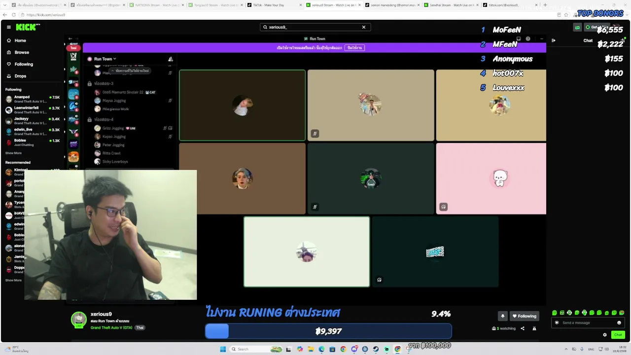
Task: Click the Discord help question mark icon
Action: click(528, 38)
